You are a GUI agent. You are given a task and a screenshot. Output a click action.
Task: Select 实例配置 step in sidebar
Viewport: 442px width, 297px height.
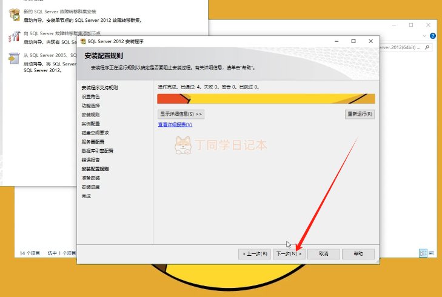click(90, 124)
